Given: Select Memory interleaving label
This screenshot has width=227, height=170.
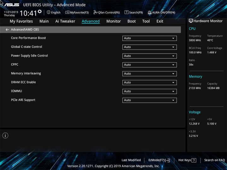Looking at the screenshot, I should (x=26, y=73).
